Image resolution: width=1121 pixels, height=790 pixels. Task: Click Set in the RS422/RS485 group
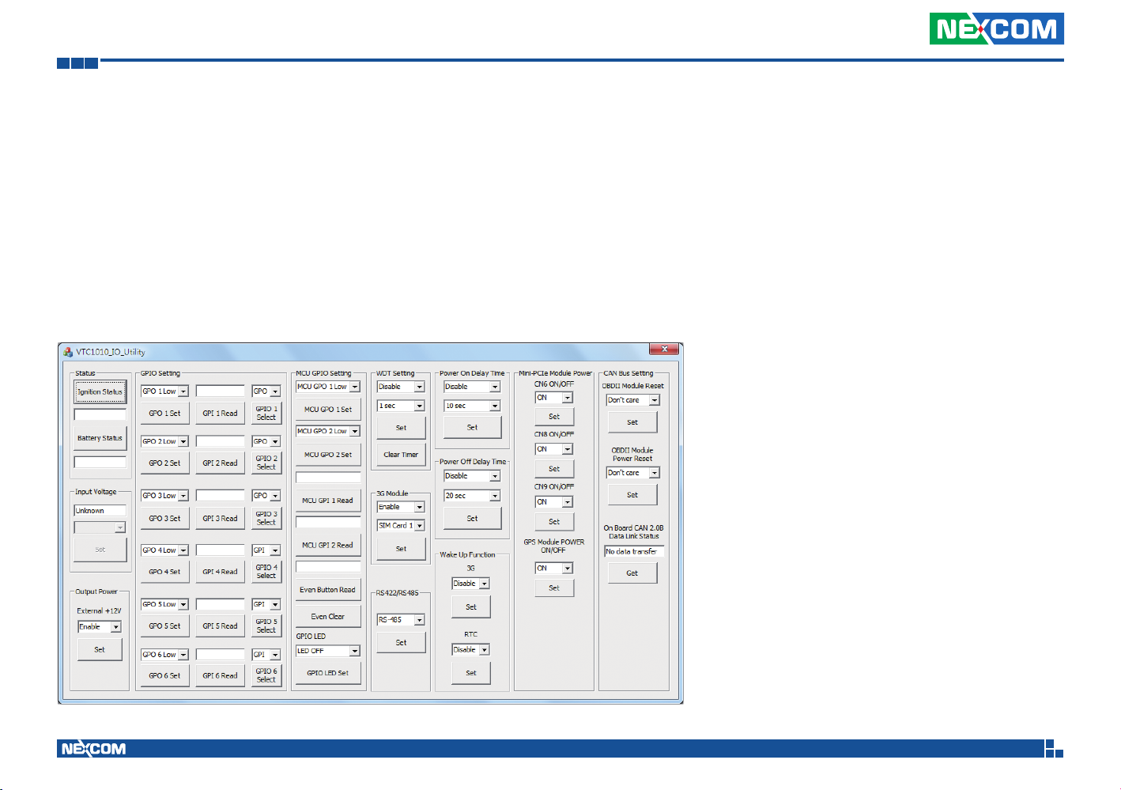click(x=401, y=643)
